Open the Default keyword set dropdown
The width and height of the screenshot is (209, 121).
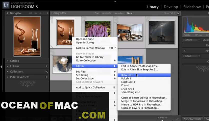tap(191, 56)
